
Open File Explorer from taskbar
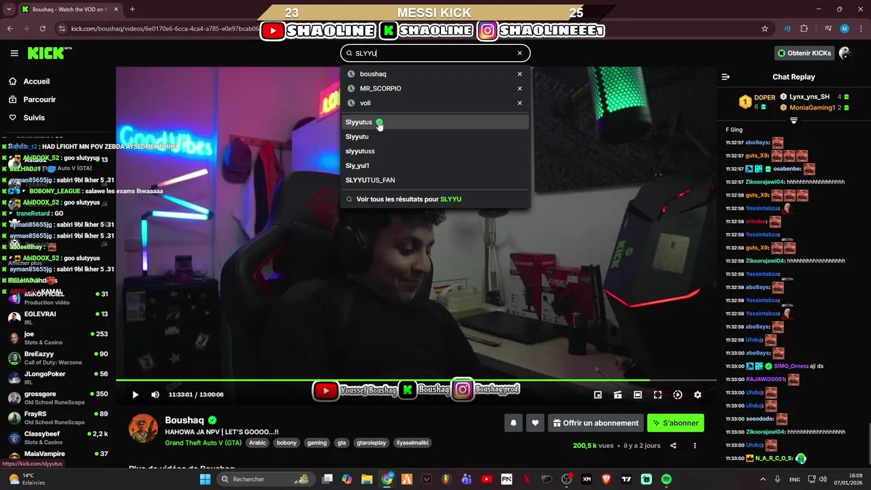pos(367,479)
